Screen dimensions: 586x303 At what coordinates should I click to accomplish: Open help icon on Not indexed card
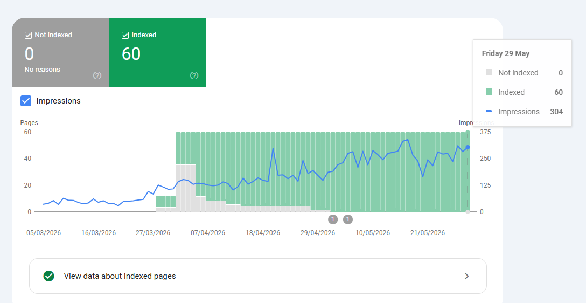click(x=97, y=75)
